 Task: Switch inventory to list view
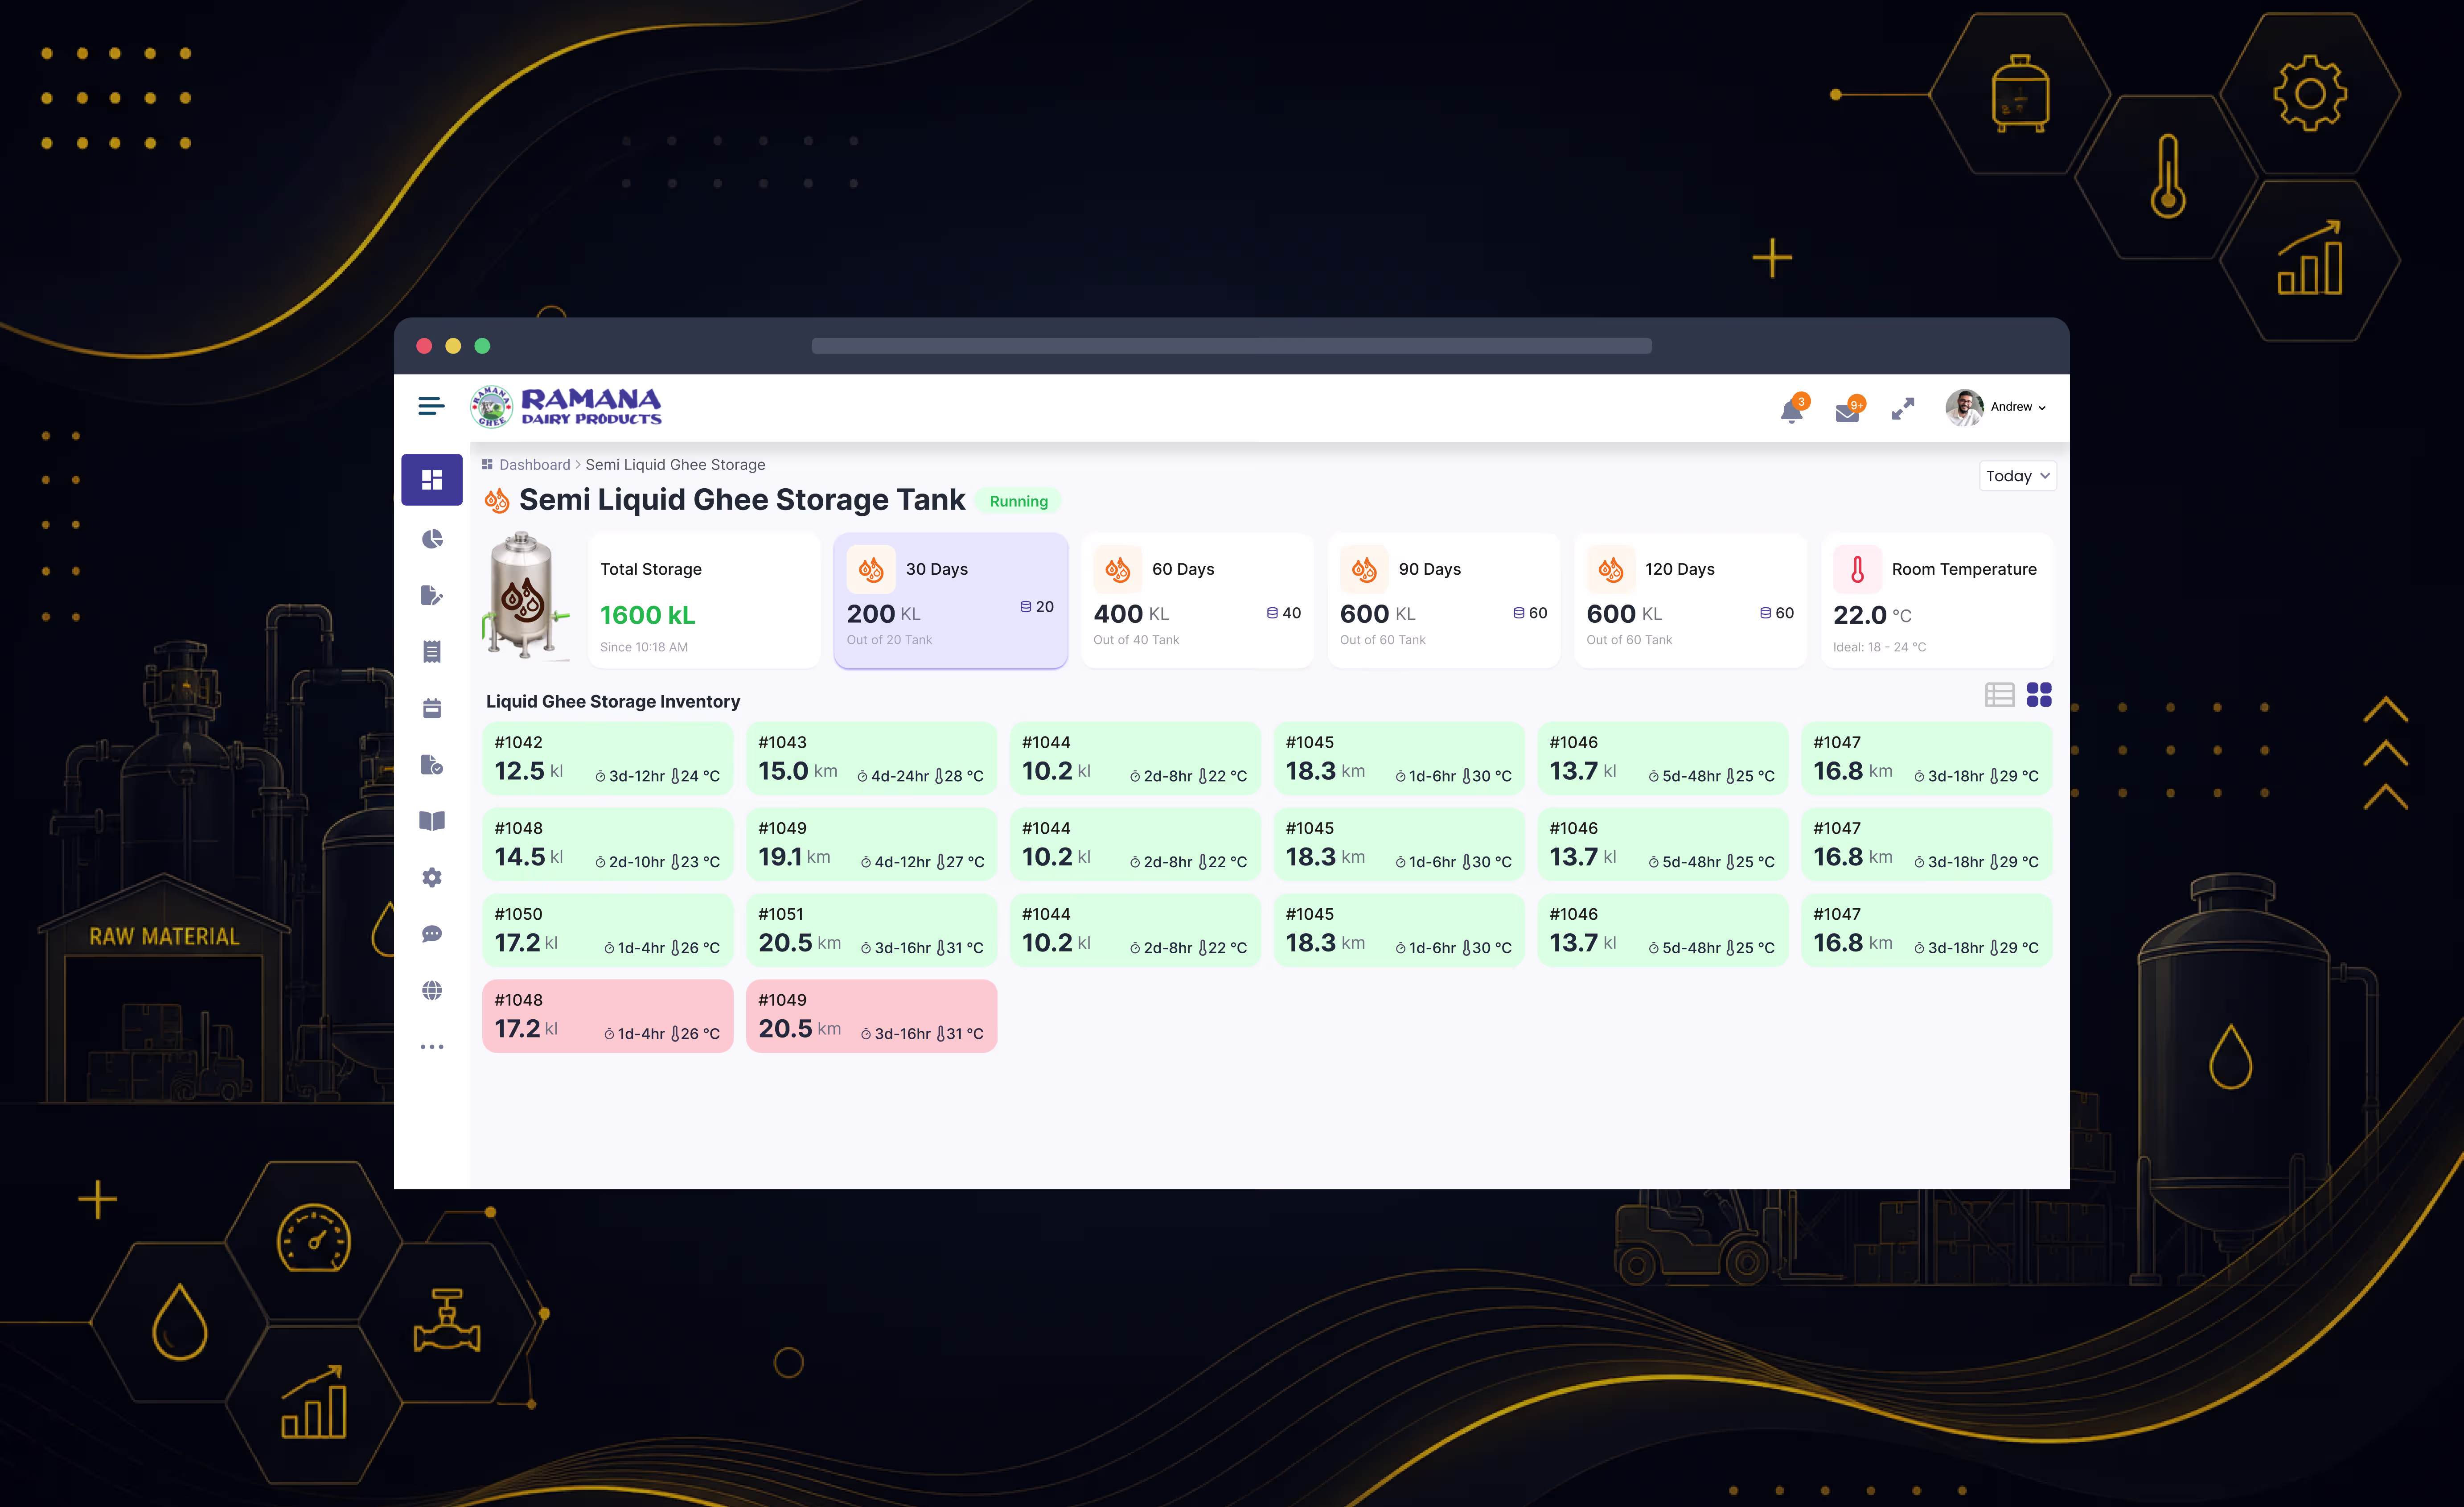1999,695
